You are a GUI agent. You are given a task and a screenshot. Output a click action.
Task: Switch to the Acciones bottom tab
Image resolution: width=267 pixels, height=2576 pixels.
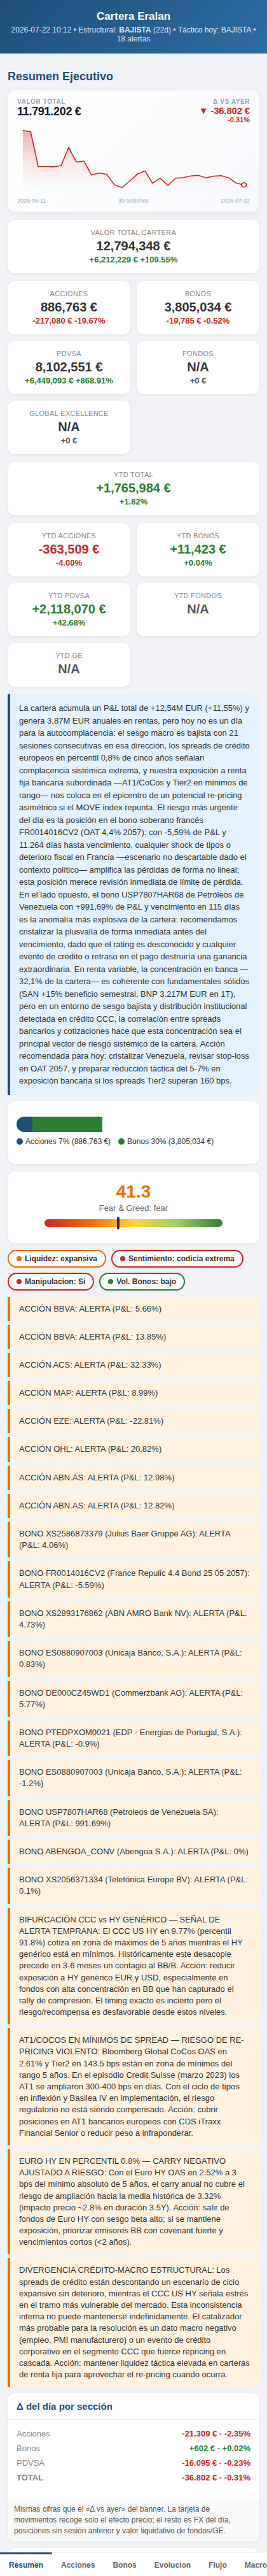(78, 2565)
